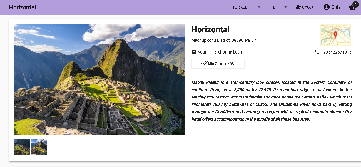Click the phone handset icon
The height and width of the screenshot is (167, 361).
coord(317,52)
